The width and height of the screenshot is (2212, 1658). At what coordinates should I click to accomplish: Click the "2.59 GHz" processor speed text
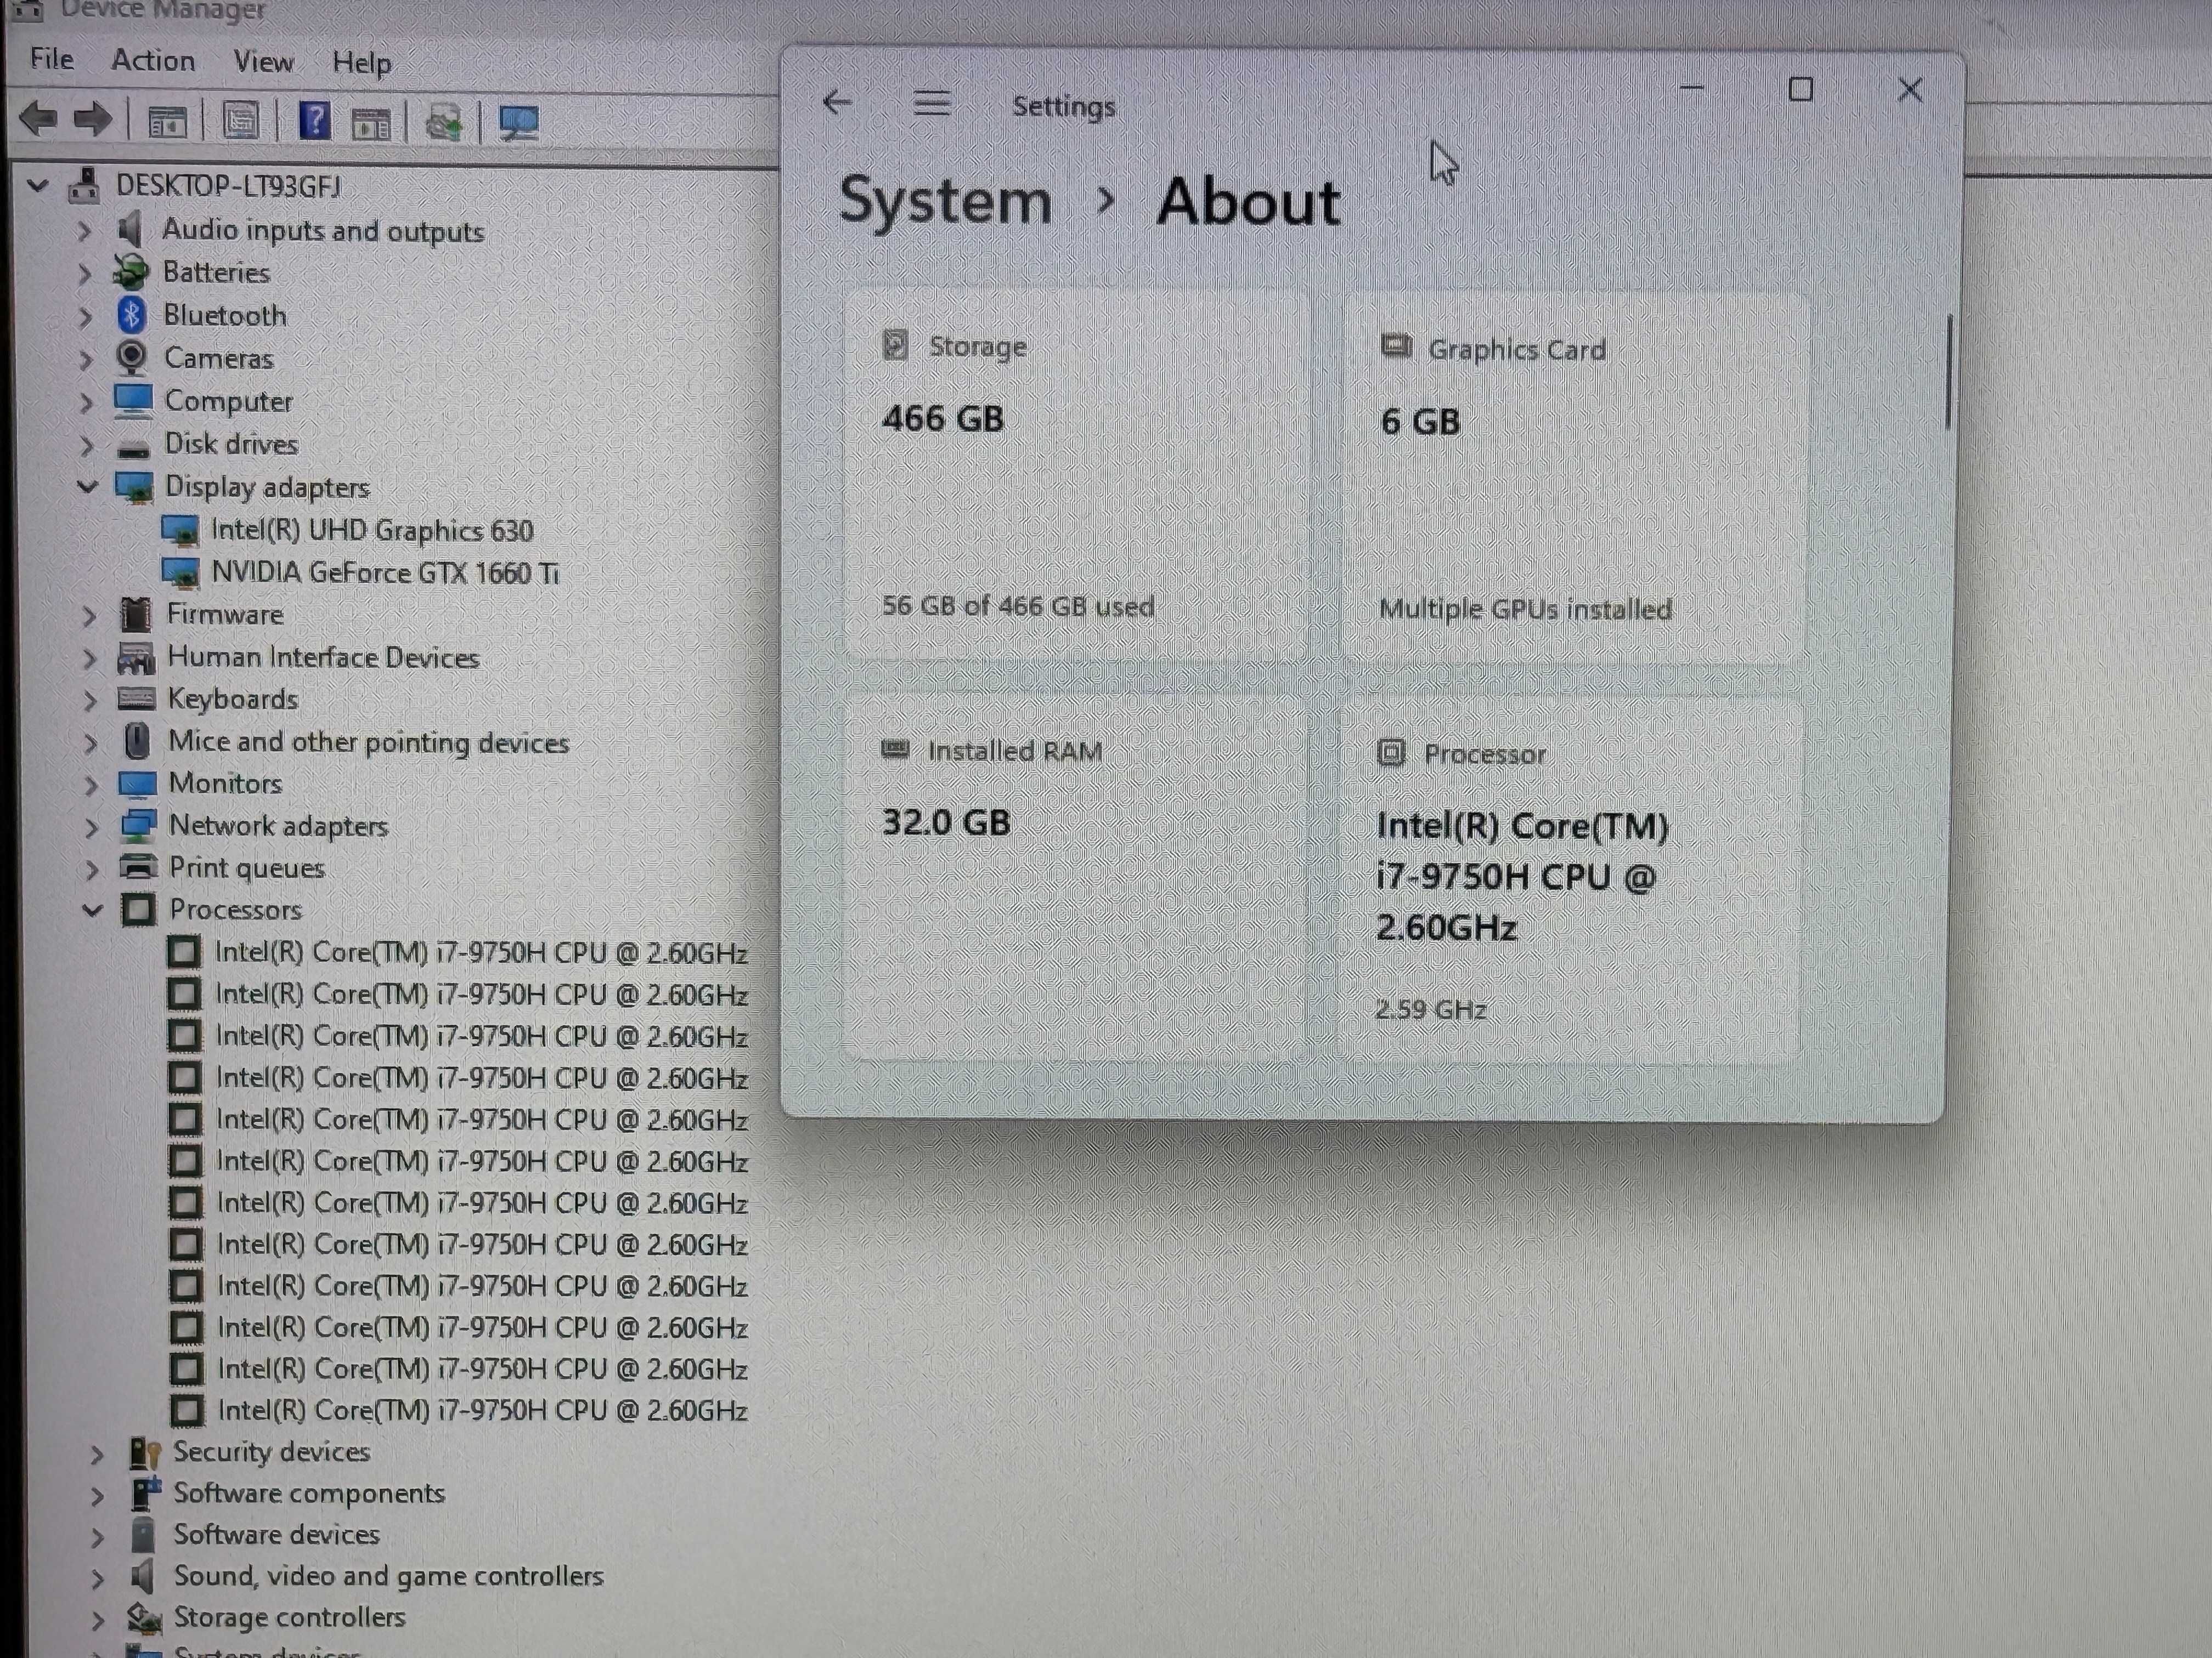tap(1431, 1009)
